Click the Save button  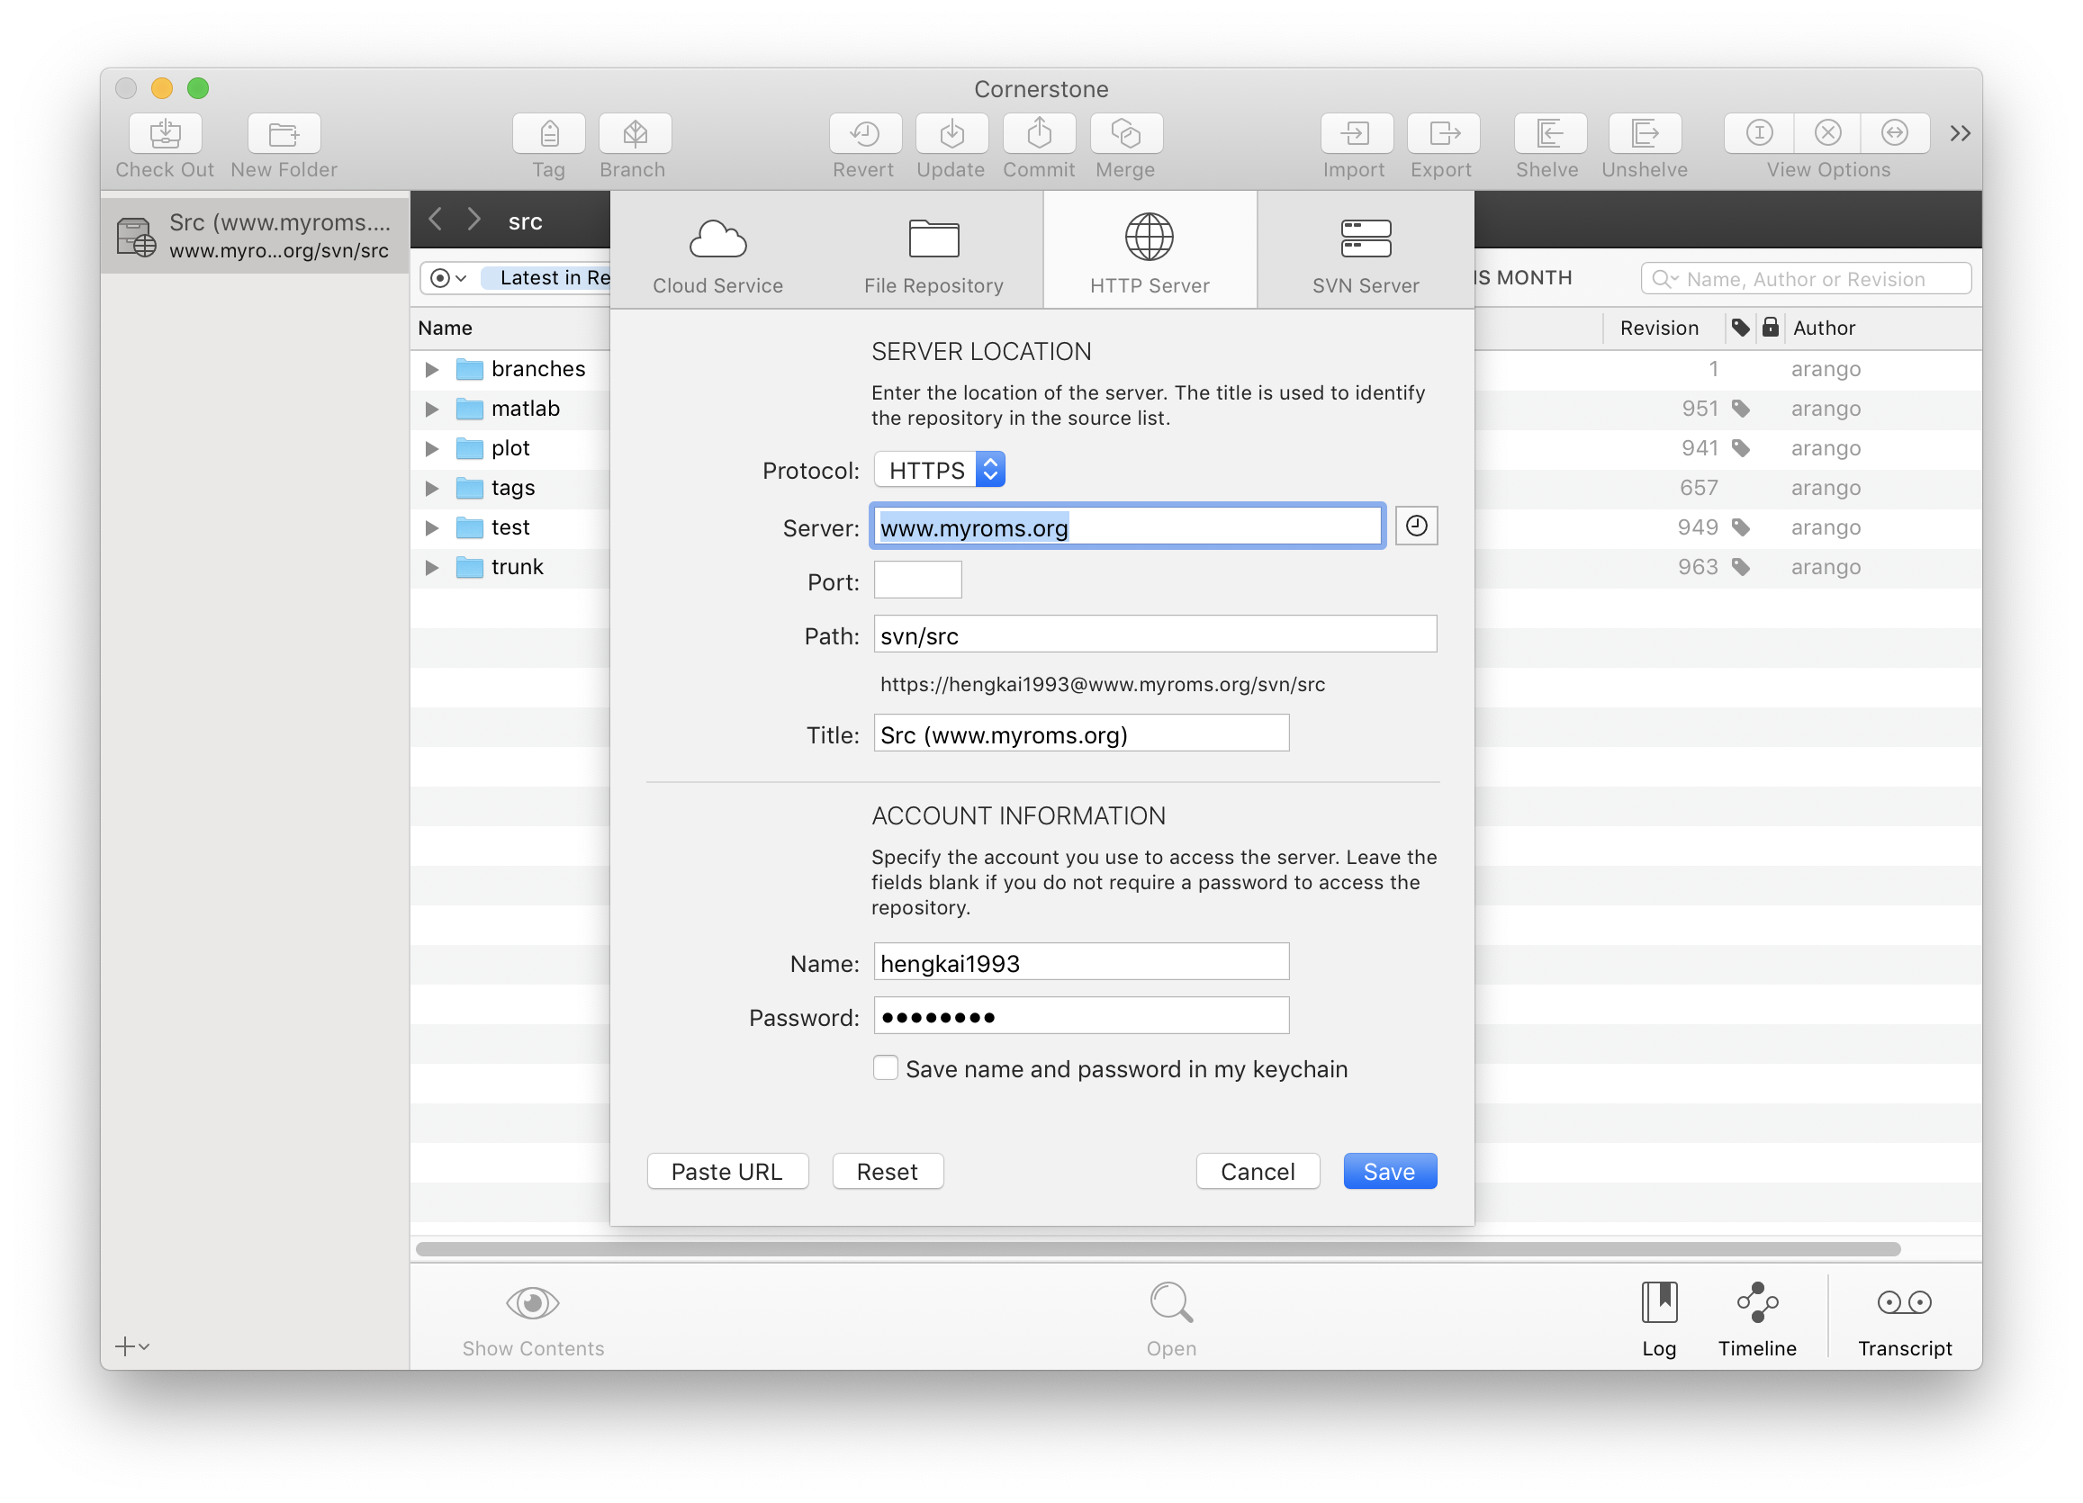click(1387, 1172)
